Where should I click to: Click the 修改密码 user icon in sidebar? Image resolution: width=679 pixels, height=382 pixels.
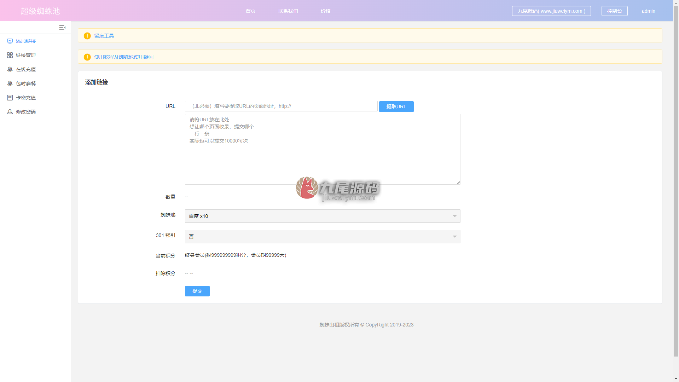[10, 112]
